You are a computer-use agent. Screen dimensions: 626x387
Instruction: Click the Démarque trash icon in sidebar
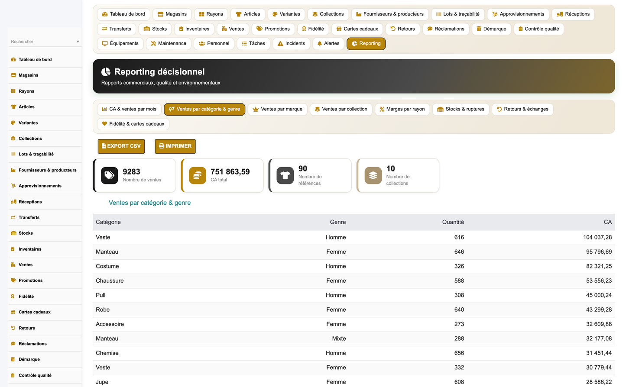pyautogui.click(x=13, y=359)
